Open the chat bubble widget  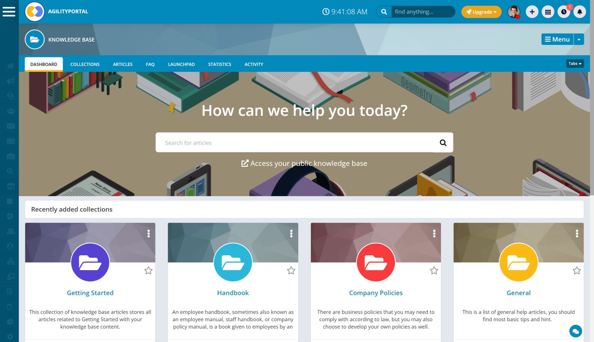pos(575,331)
